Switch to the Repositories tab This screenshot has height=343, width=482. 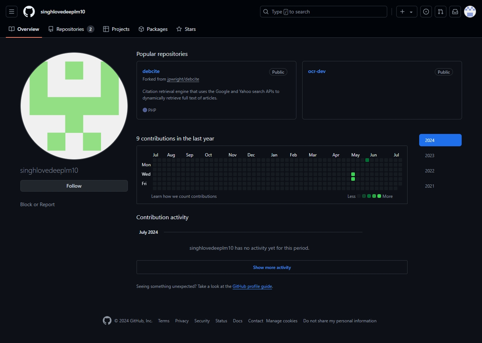[x=71, y=29]
